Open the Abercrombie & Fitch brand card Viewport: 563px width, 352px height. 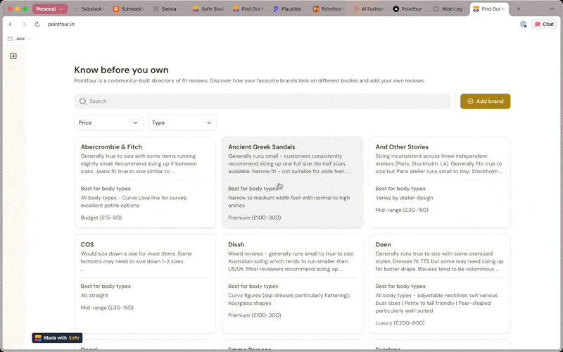[145, 182]
